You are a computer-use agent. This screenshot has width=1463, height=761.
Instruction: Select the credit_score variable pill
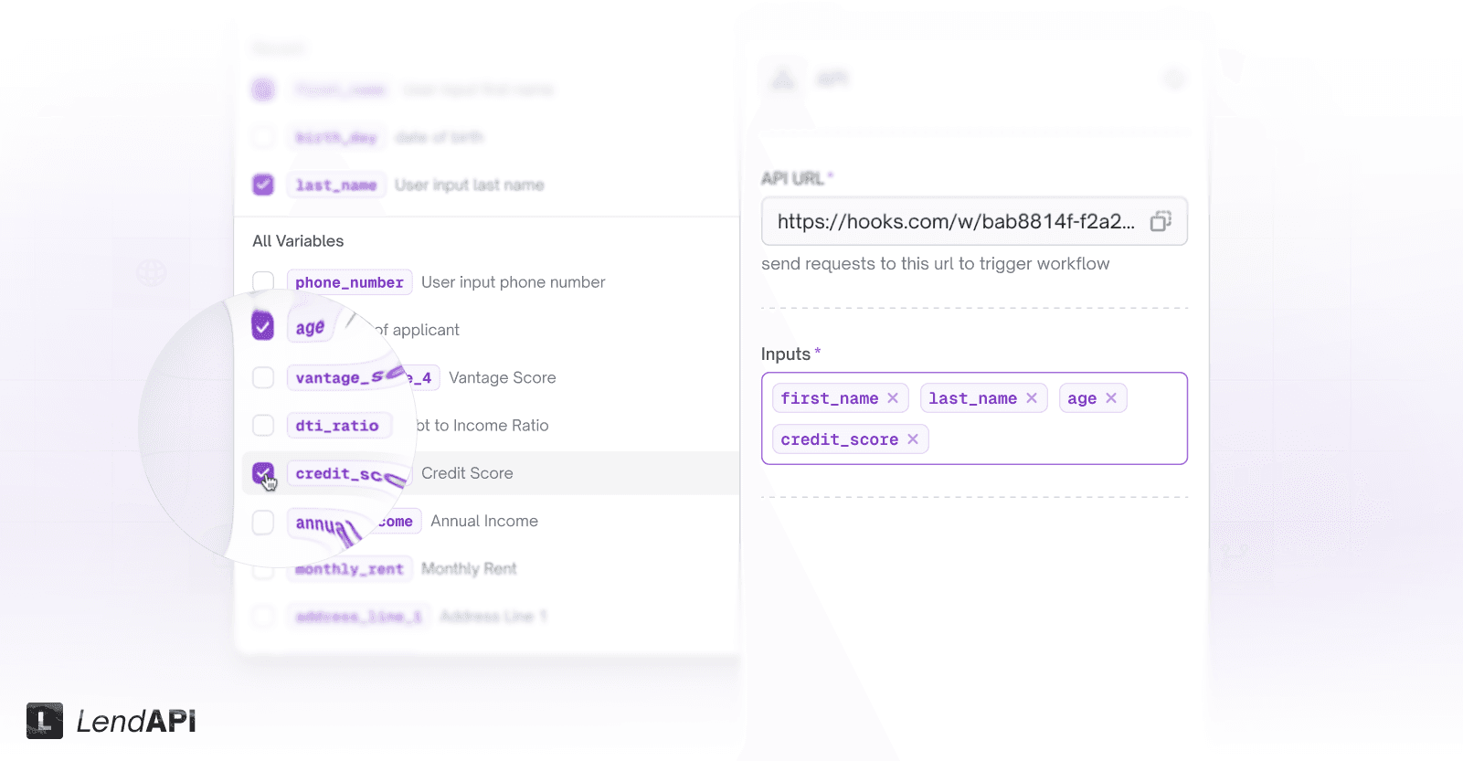pyautogui.click(x=348, y=473)
